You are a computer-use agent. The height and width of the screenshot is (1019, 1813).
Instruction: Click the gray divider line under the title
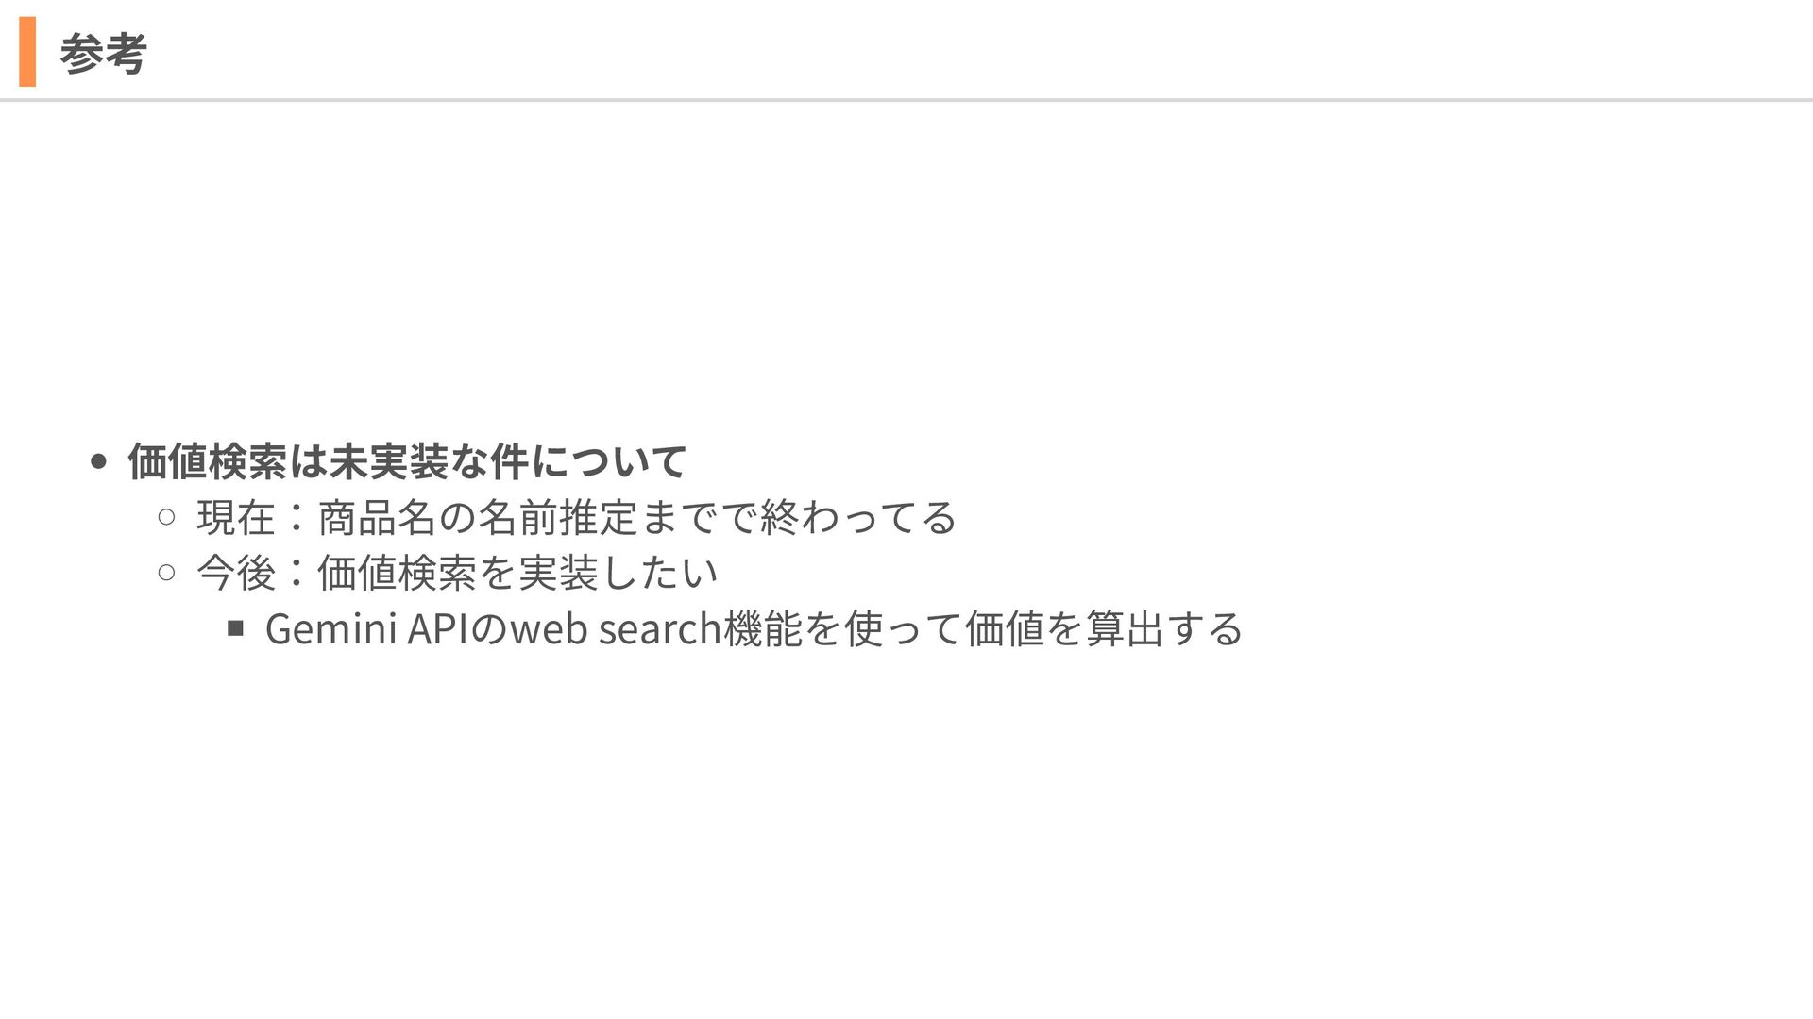906,99
